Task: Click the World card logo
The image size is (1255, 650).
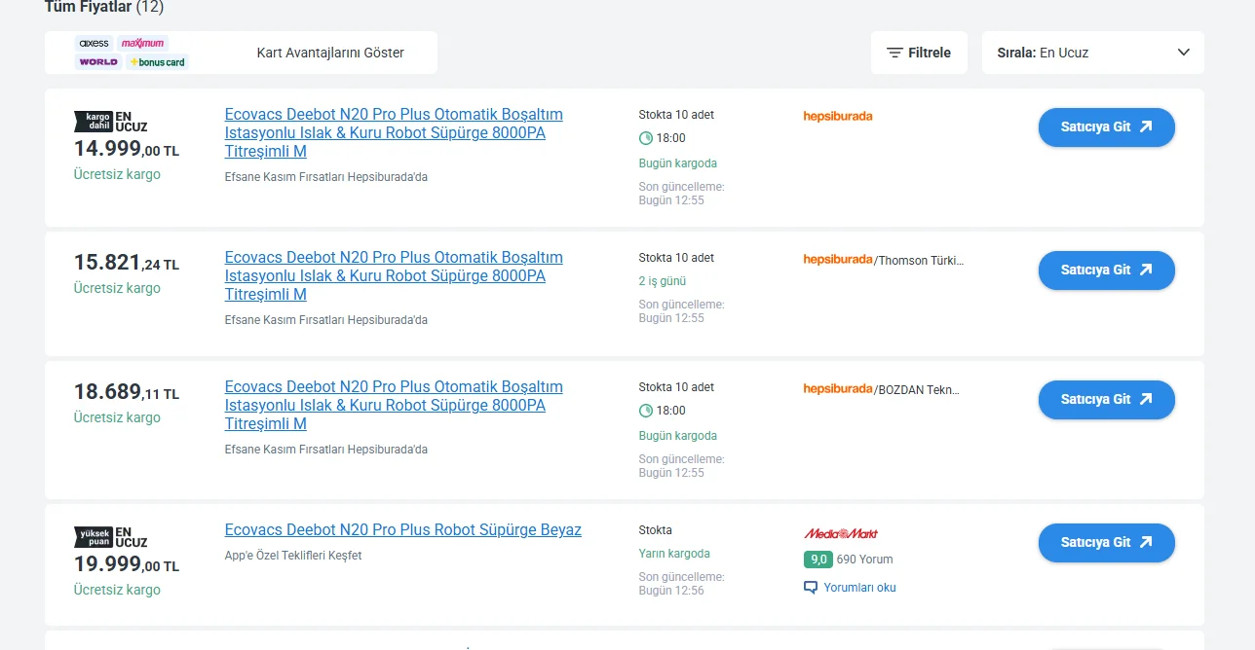Action: tap(98, 61)
